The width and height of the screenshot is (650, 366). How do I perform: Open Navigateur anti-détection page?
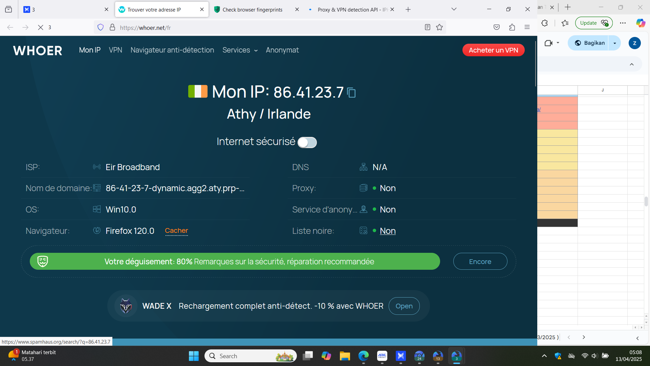pos(172,50)
